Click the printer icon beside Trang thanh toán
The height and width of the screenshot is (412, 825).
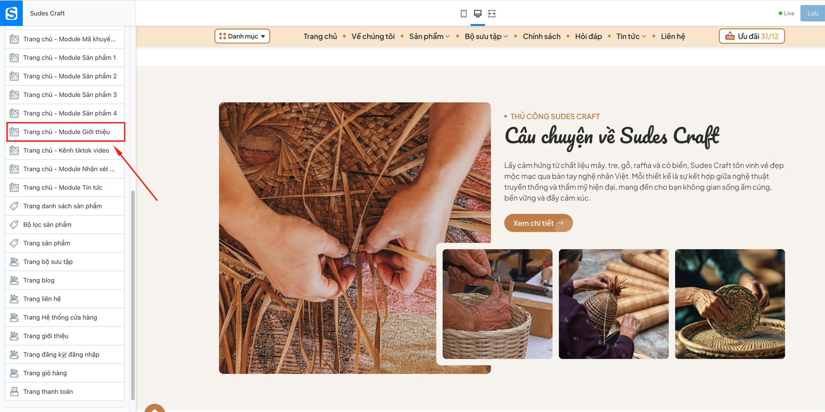[15, 392]
